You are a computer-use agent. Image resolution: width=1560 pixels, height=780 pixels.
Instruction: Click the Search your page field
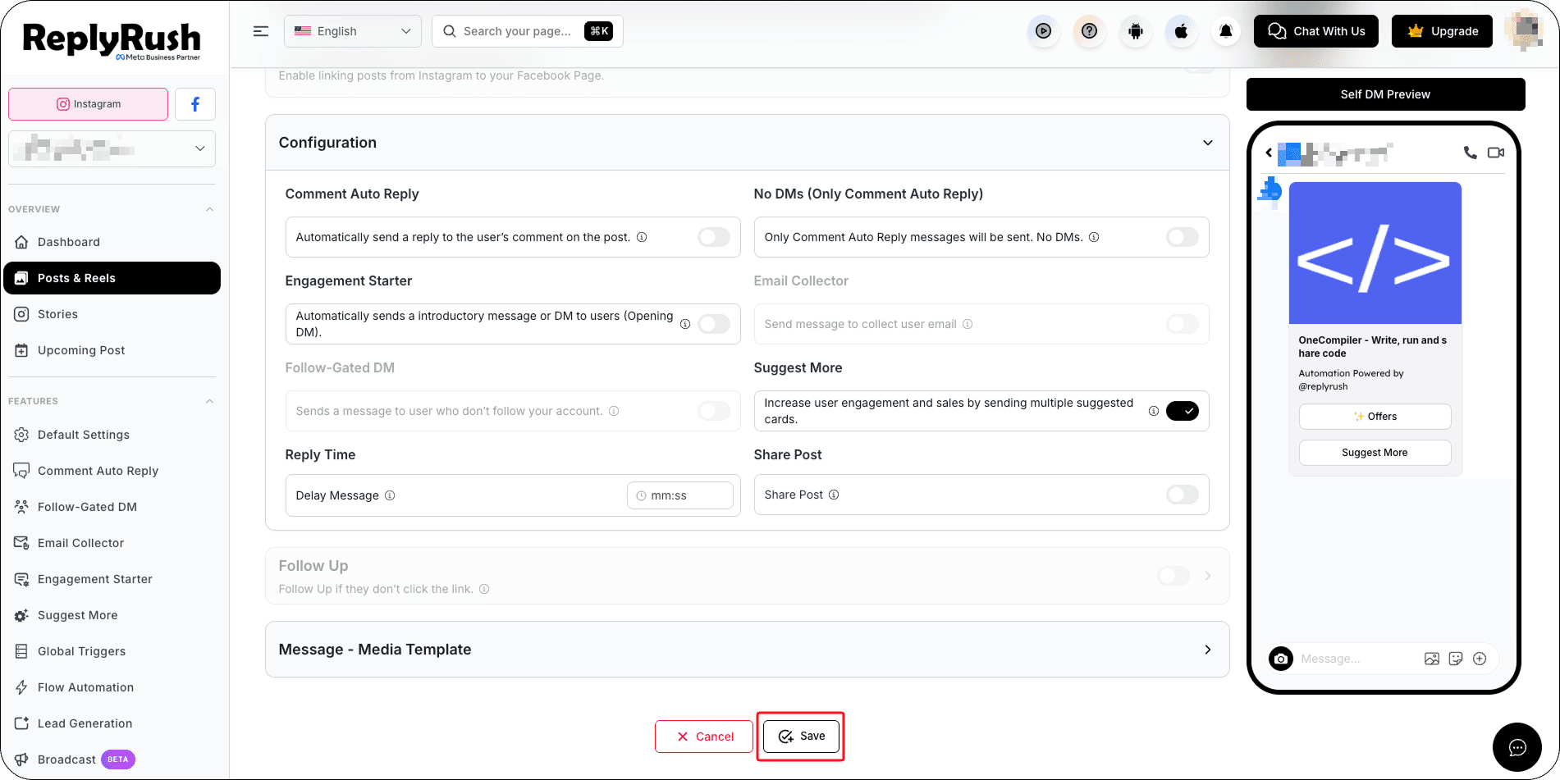tap(528, 31)
